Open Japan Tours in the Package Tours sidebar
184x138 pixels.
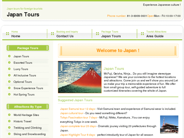(x=21, y=56)
